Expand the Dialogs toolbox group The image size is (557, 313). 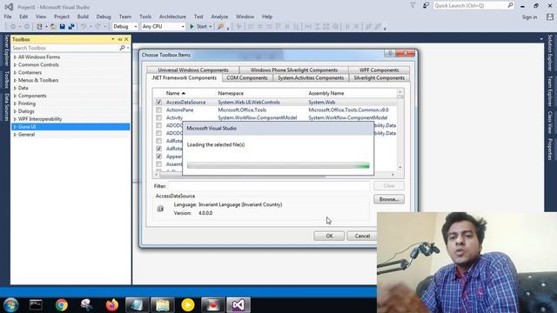coord(15,111)
